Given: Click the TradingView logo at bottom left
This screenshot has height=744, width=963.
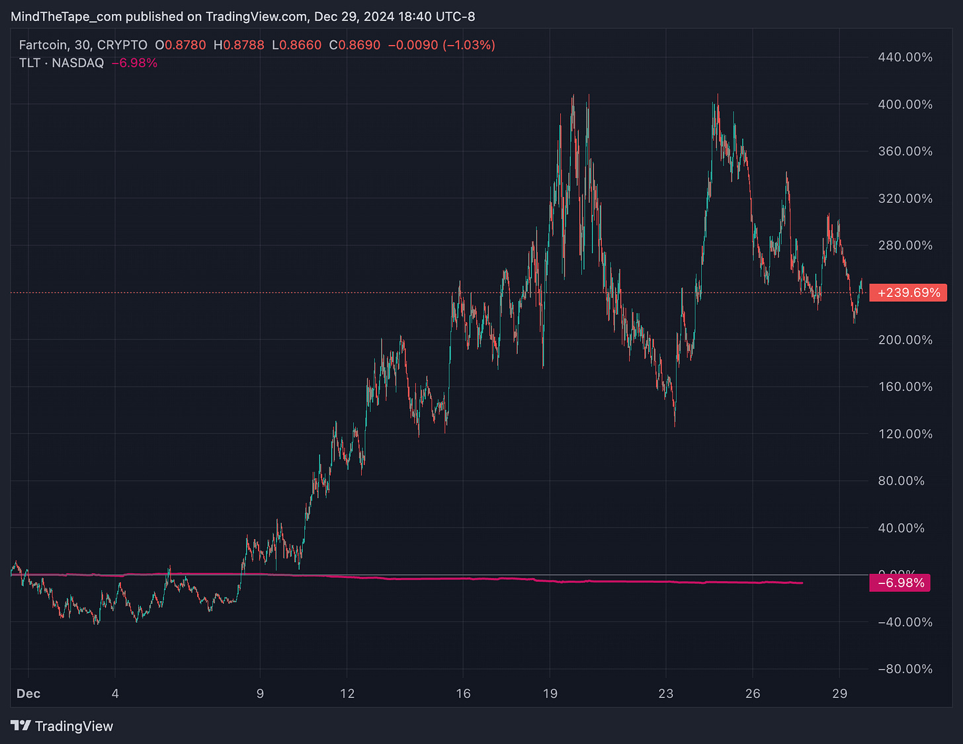Looking at the screenshot, I should [62, 725].
